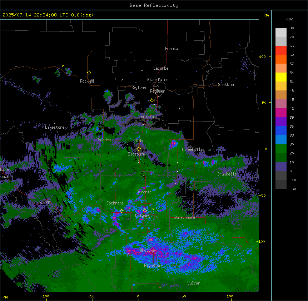Click the RockyMH label
This screenshot has width=308, height=301.
click(88, 81)
